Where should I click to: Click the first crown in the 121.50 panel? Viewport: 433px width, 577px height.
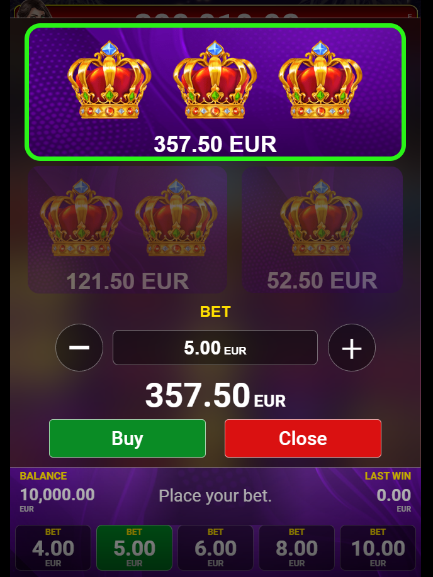81,217
